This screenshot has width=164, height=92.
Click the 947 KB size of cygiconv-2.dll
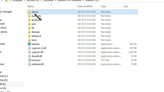click(x=133, y=48)
